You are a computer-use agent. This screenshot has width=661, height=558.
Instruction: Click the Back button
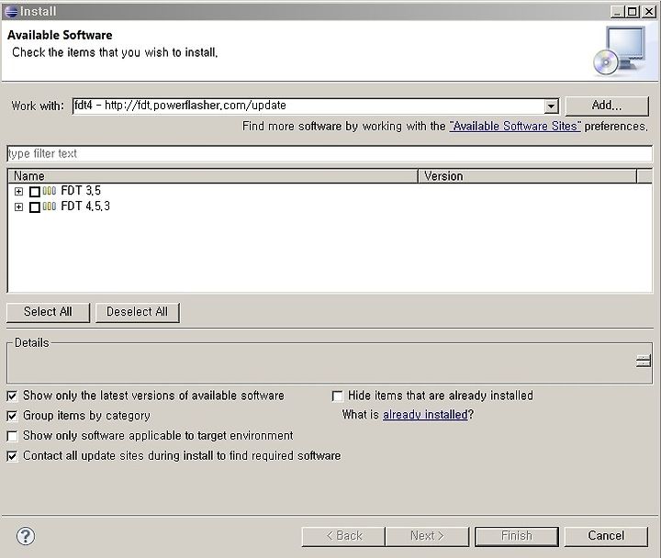343,536
